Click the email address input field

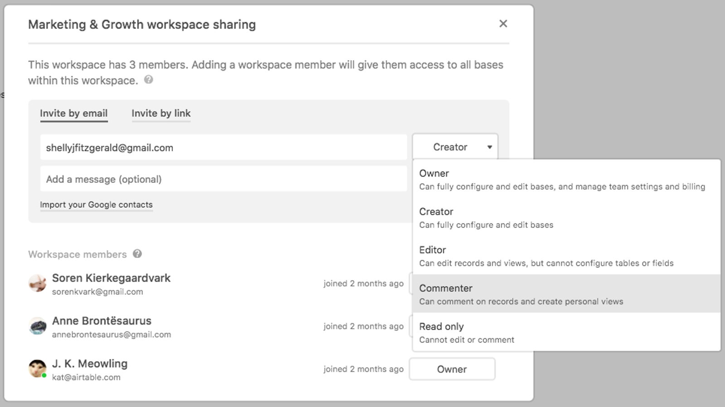click(223, 147)
